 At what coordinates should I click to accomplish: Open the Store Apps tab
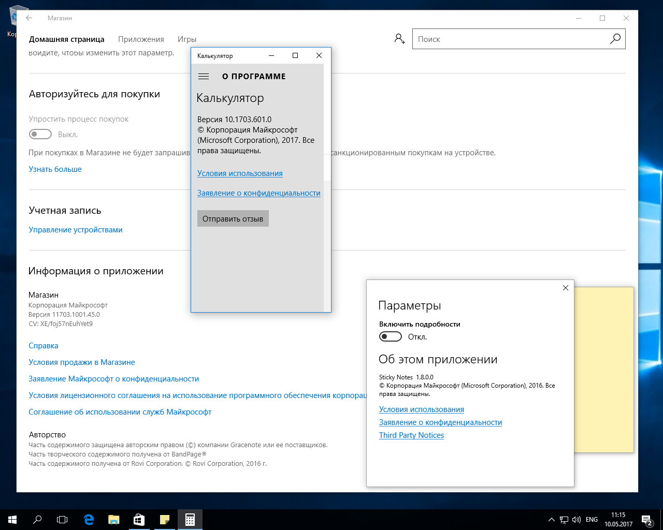pyautogui.click(x=141, y=39)
